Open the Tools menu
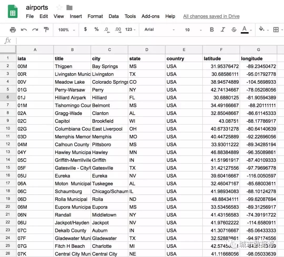This screenshot has height=257, width=284. (x=130, y=16)
